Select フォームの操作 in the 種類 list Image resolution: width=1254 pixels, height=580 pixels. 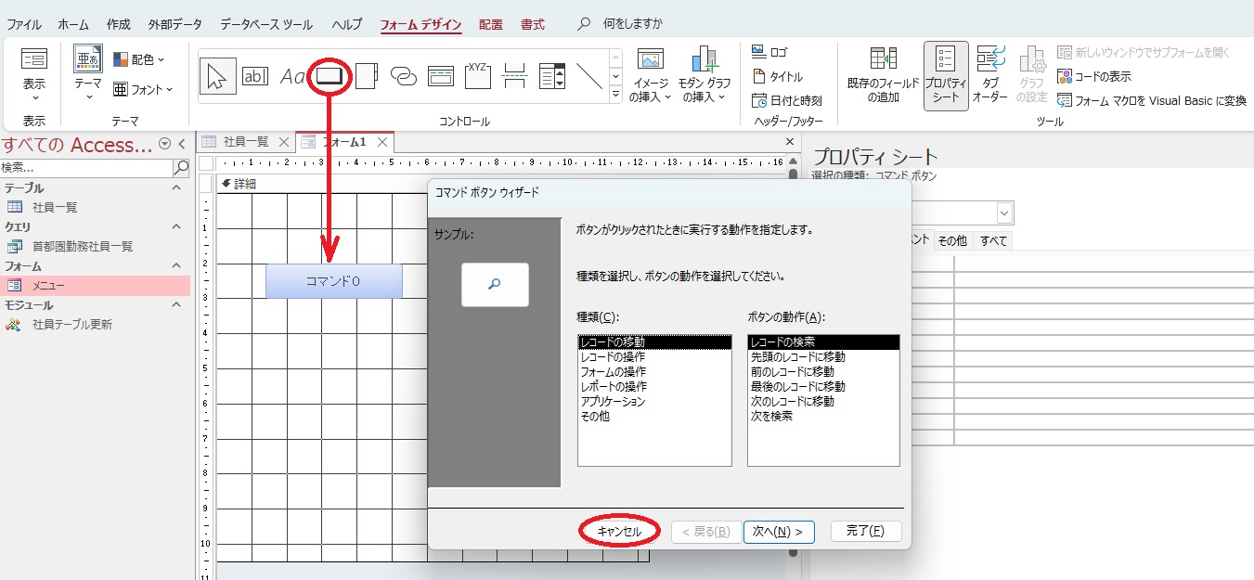pos(613,372)
